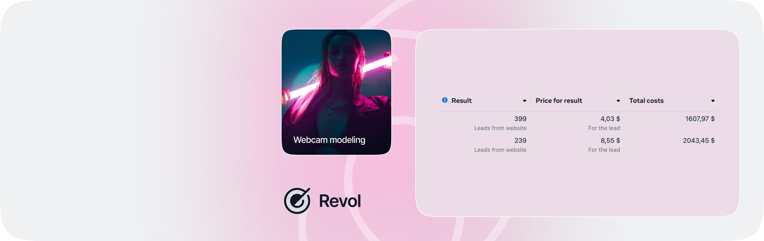The height and width of the screenshot is (241, 764).
Task: Click the 4,03 $ price value
Action: tap(610, 119)
